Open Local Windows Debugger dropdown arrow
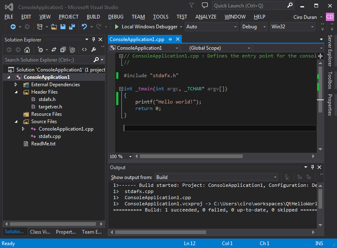 coord(181,27)
